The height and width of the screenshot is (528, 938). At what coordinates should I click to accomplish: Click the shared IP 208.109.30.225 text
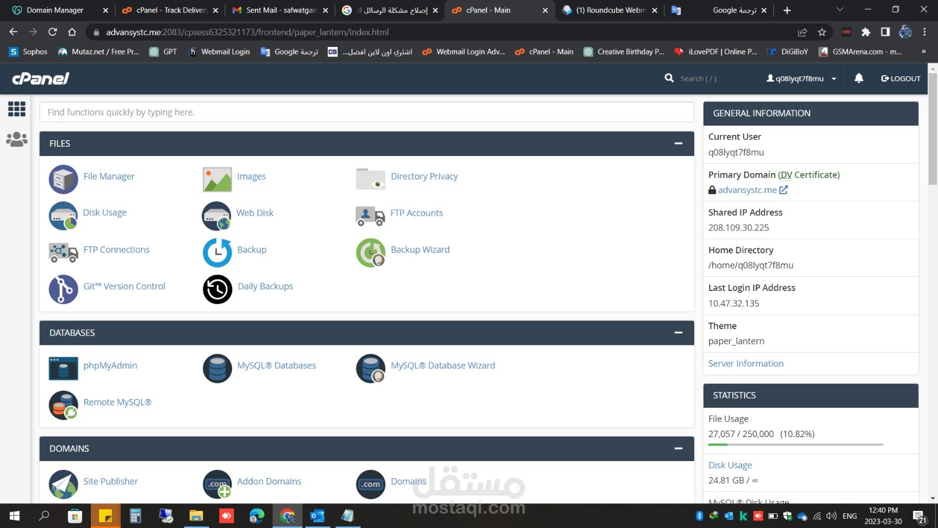739,228
